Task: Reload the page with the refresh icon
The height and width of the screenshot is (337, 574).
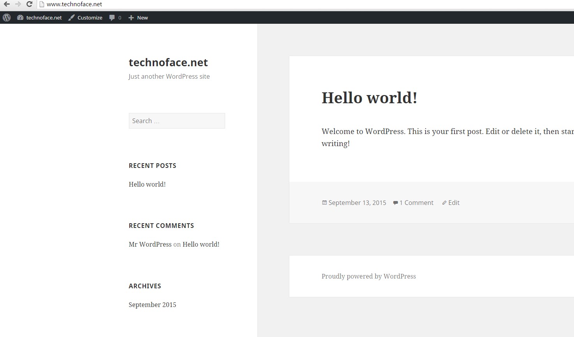Action: [x=29, y=4]
